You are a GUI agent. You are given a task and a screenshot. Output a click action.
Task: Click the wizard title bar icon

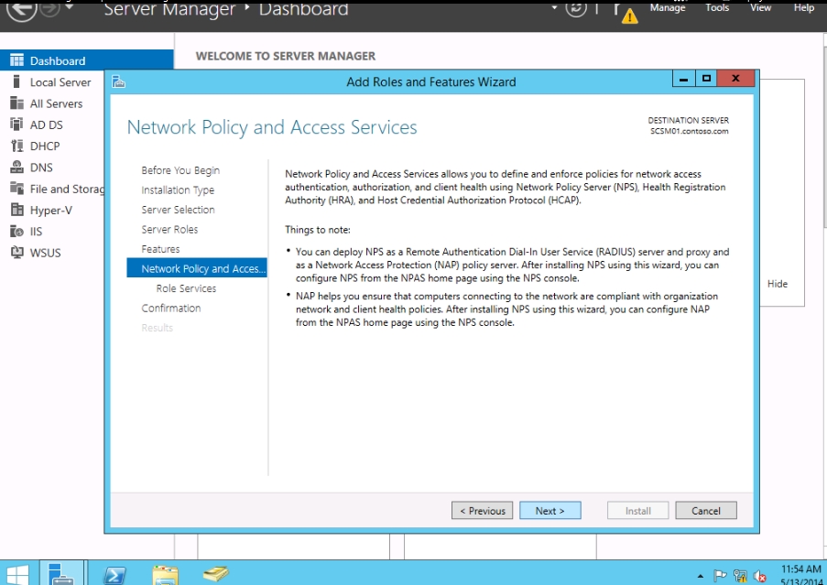point(119,81)
